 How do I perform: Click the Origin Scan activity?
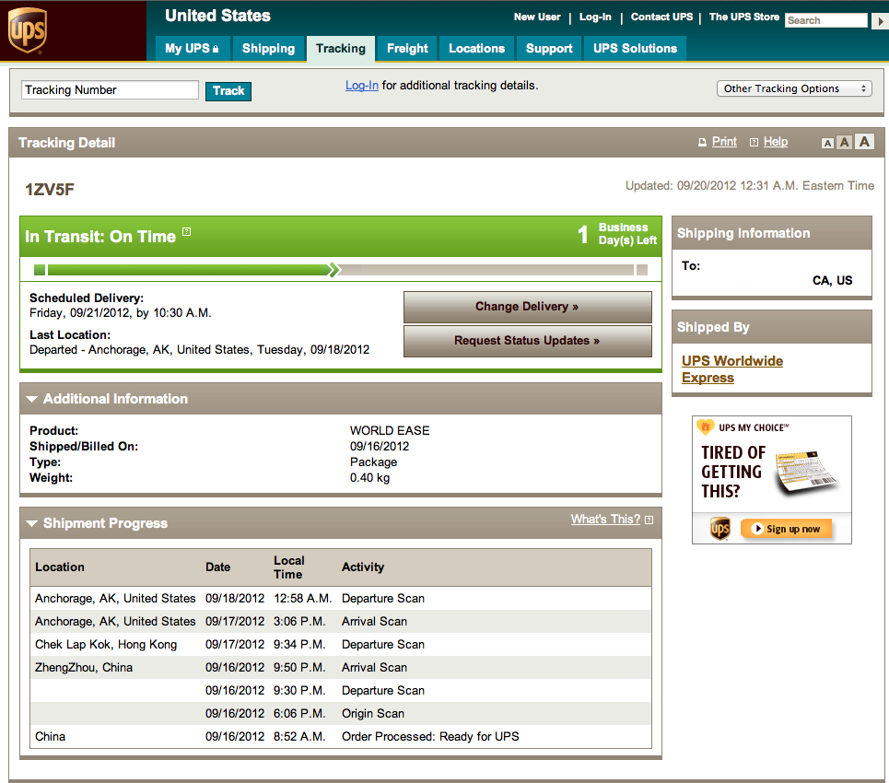click(x=373, y=714)
